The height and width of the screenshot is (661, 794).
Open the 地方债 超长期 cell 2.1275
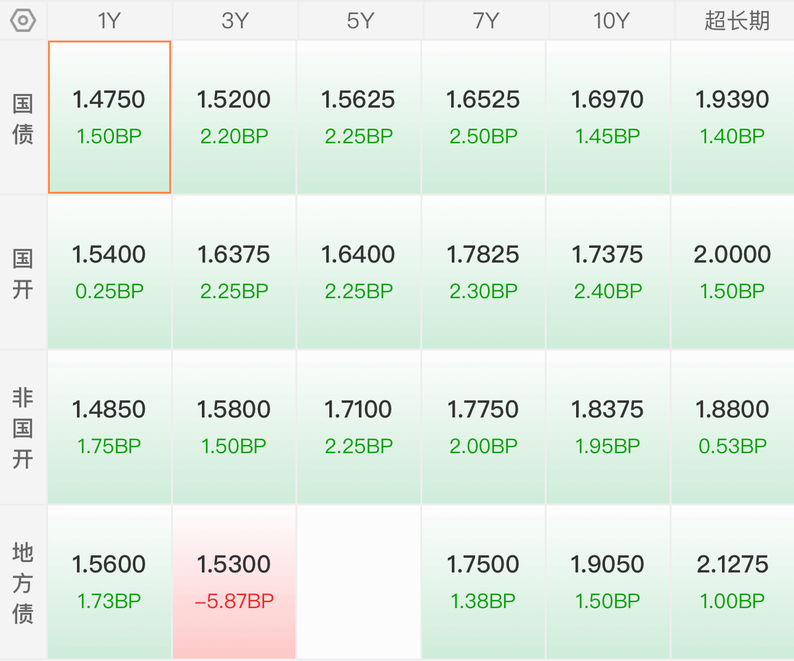coord(732,582)
